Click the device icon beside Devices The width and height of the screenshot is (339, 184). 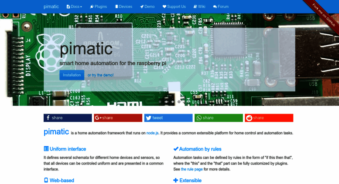pyautogui.click(x=116, y=7)
